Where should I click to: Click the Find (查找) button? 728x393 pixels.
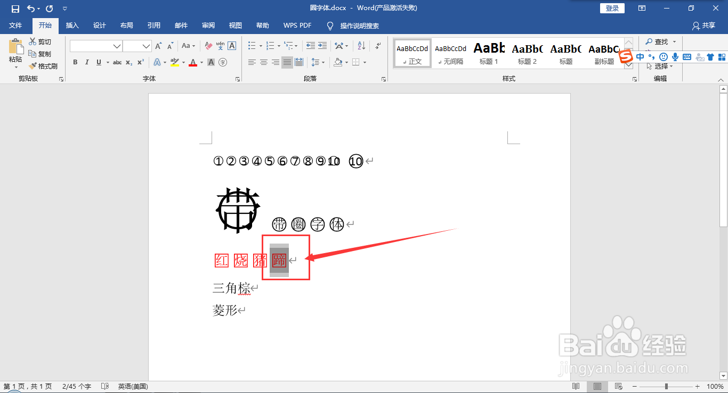[661, 41]
